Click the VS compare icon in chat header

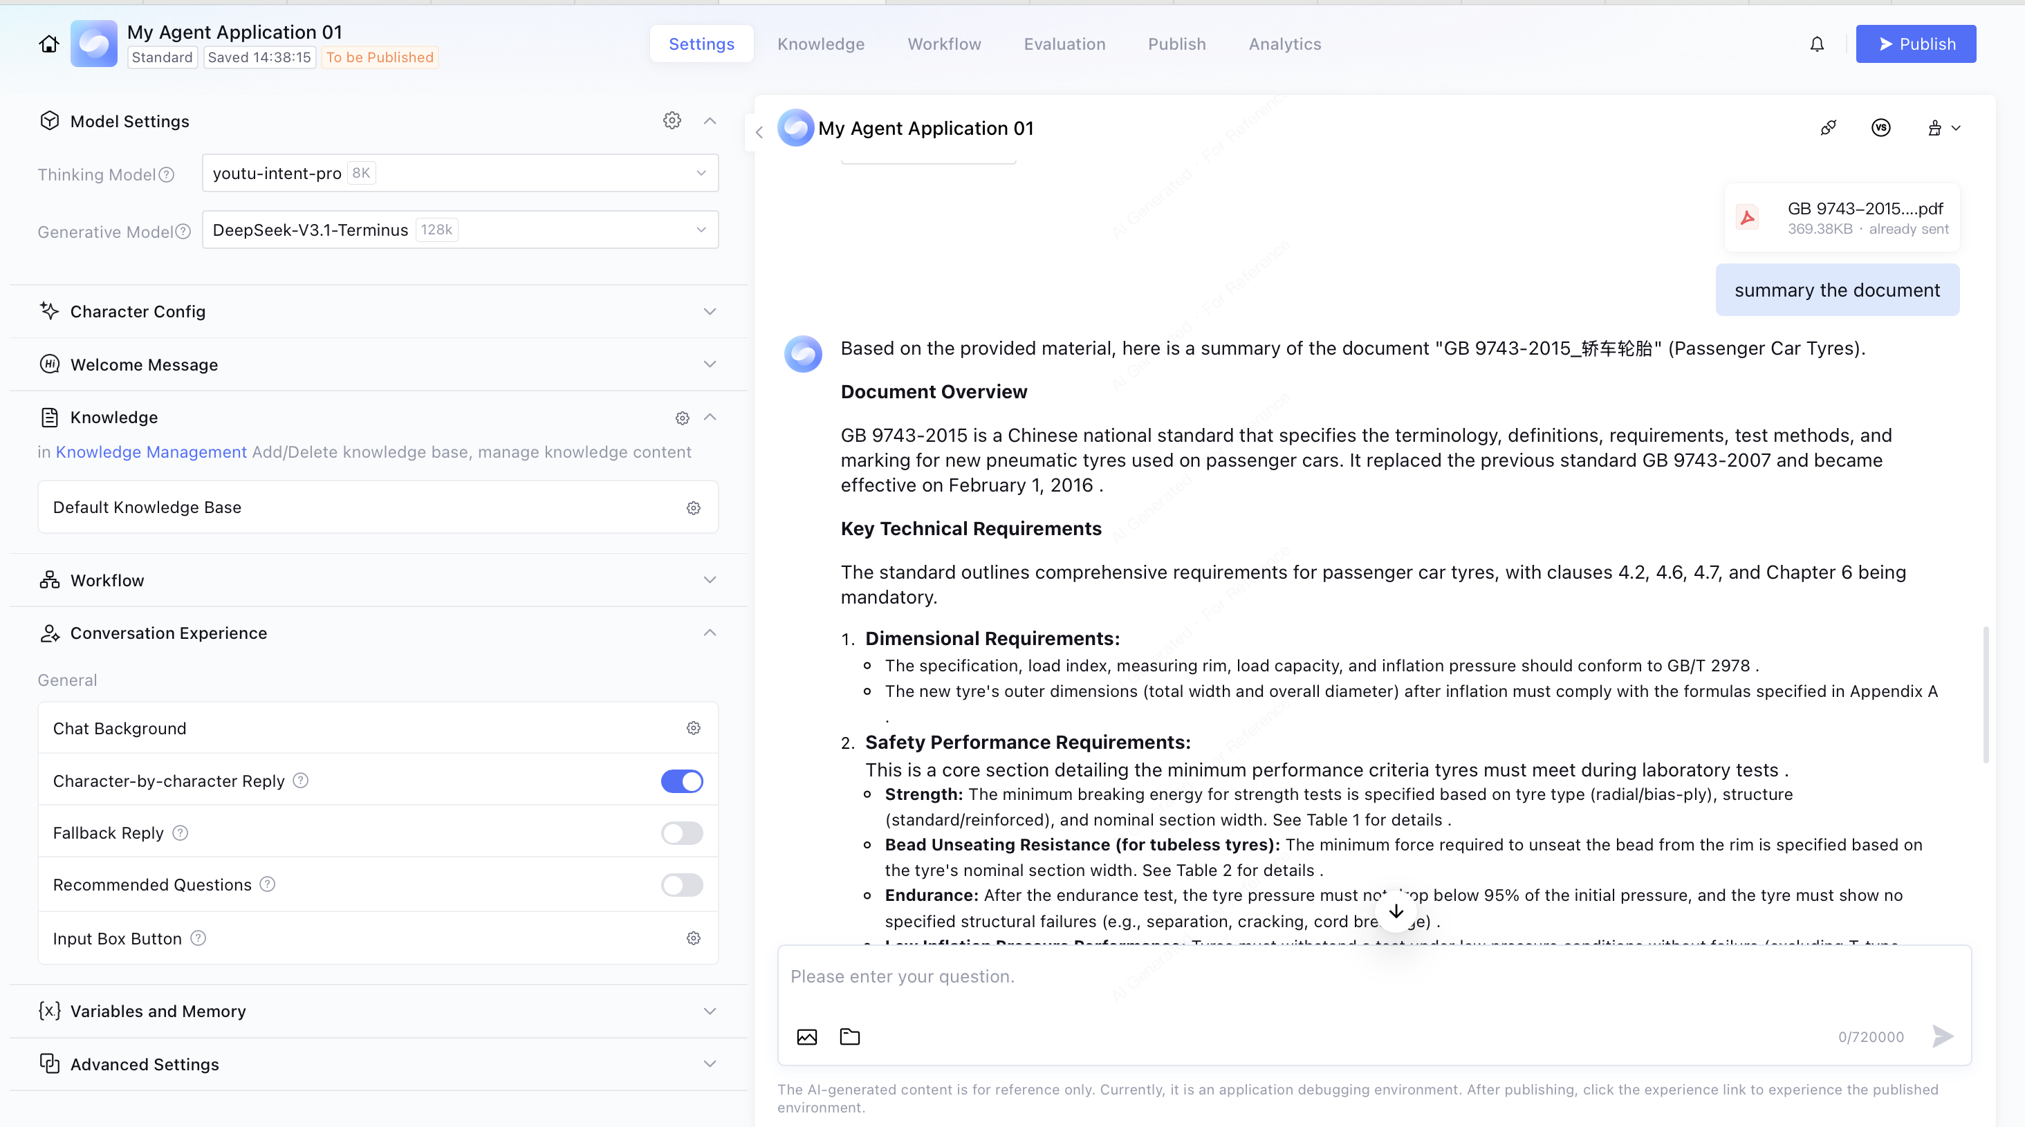point(1880,128)
